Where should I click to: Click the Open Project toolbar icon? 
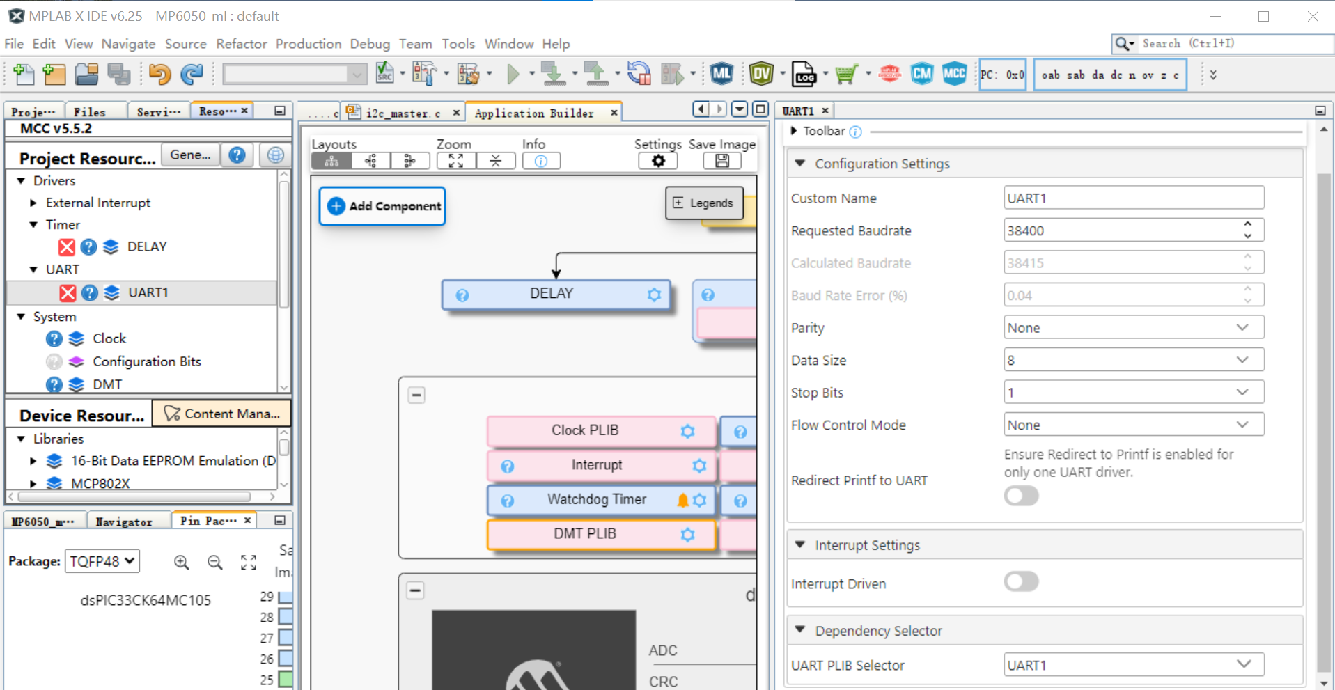tap(87, 74)
